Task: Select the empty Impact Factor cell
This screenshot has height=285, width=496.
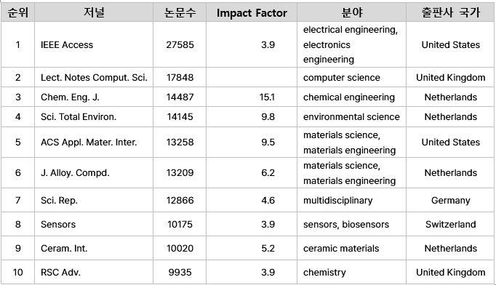Action: pos(252,77)
